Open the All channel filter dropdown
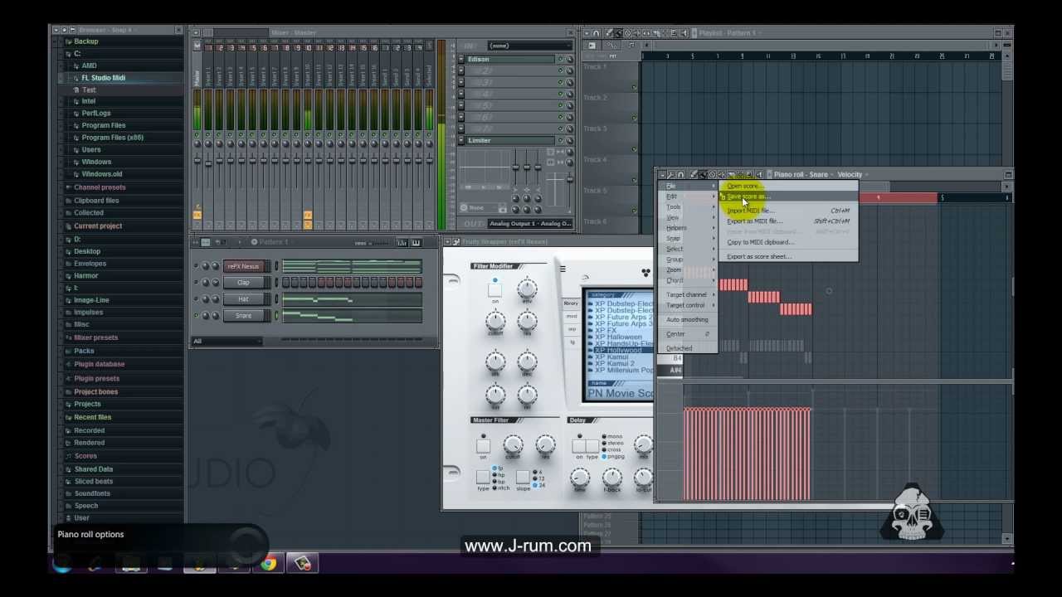Screen dimensions: 1062x597 coord(228,341)
